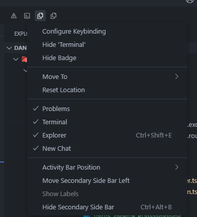
Task: Select the red folder icon in tree
Action: point(24,59)
